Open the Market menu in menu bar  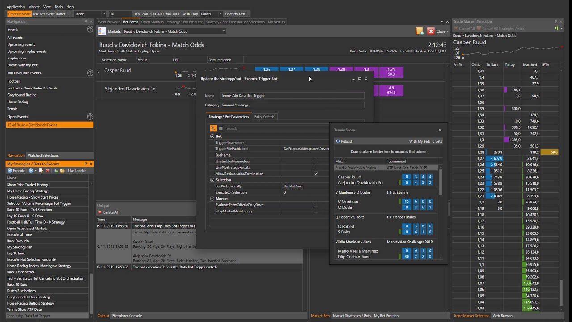[x=34, y=7]
